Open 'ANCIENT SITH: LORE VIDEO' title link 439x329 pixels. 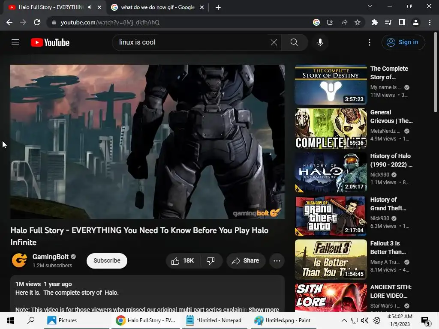coord(391,291)
